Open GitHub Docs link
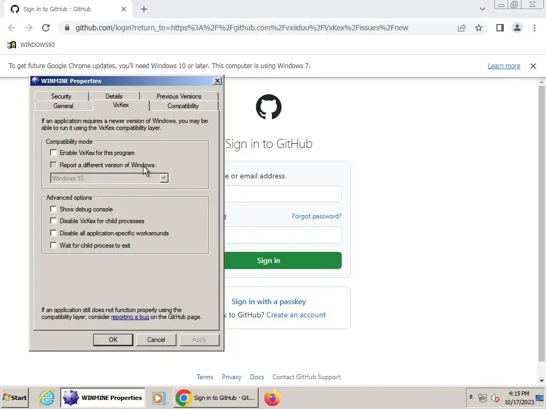Image resolution: width=546 pixels, height=409 pixels. [x=257, y=377]
